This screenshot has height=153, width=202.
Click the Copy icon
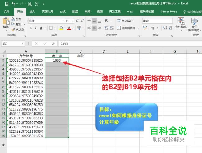[13, 24]
